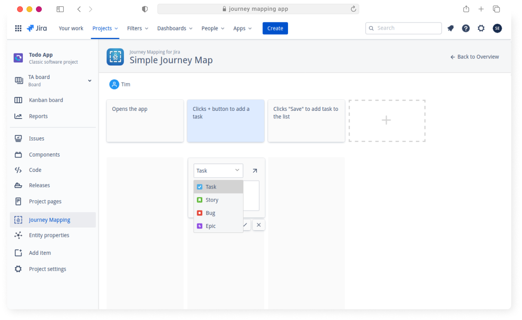522x320 pixels.
Task: Confirm the new issue with checkmark
Action: [x=245, y=225]
